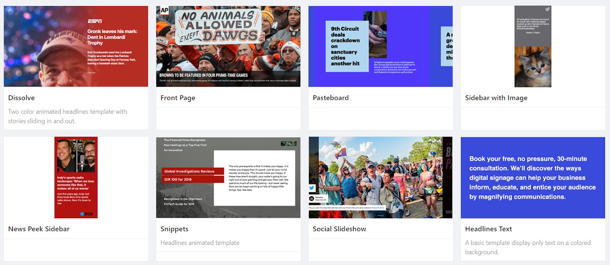
Task: Open the Dissolve template thumbnail
Action: click(x=76, y=46)
